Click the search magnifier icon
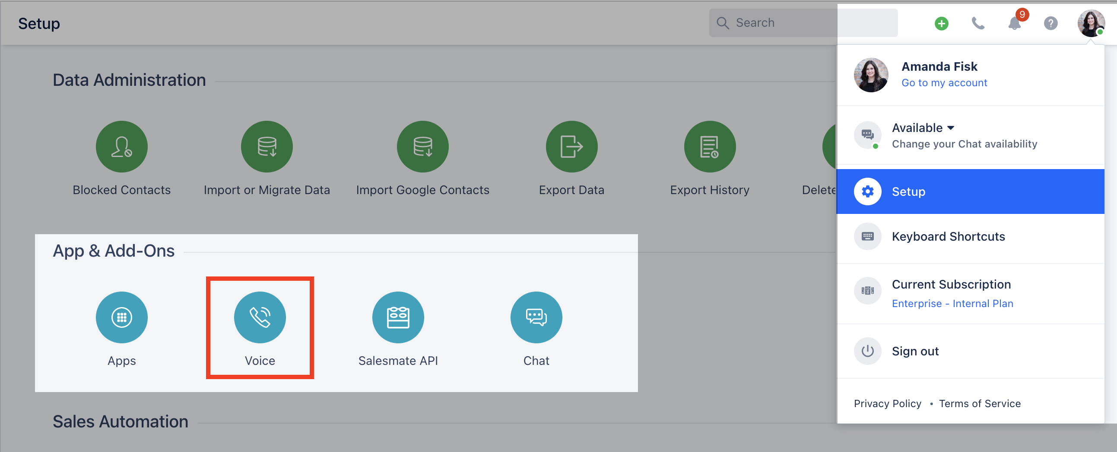The height and width of the screenshot is (452, 1117). (x=722, y=23)
